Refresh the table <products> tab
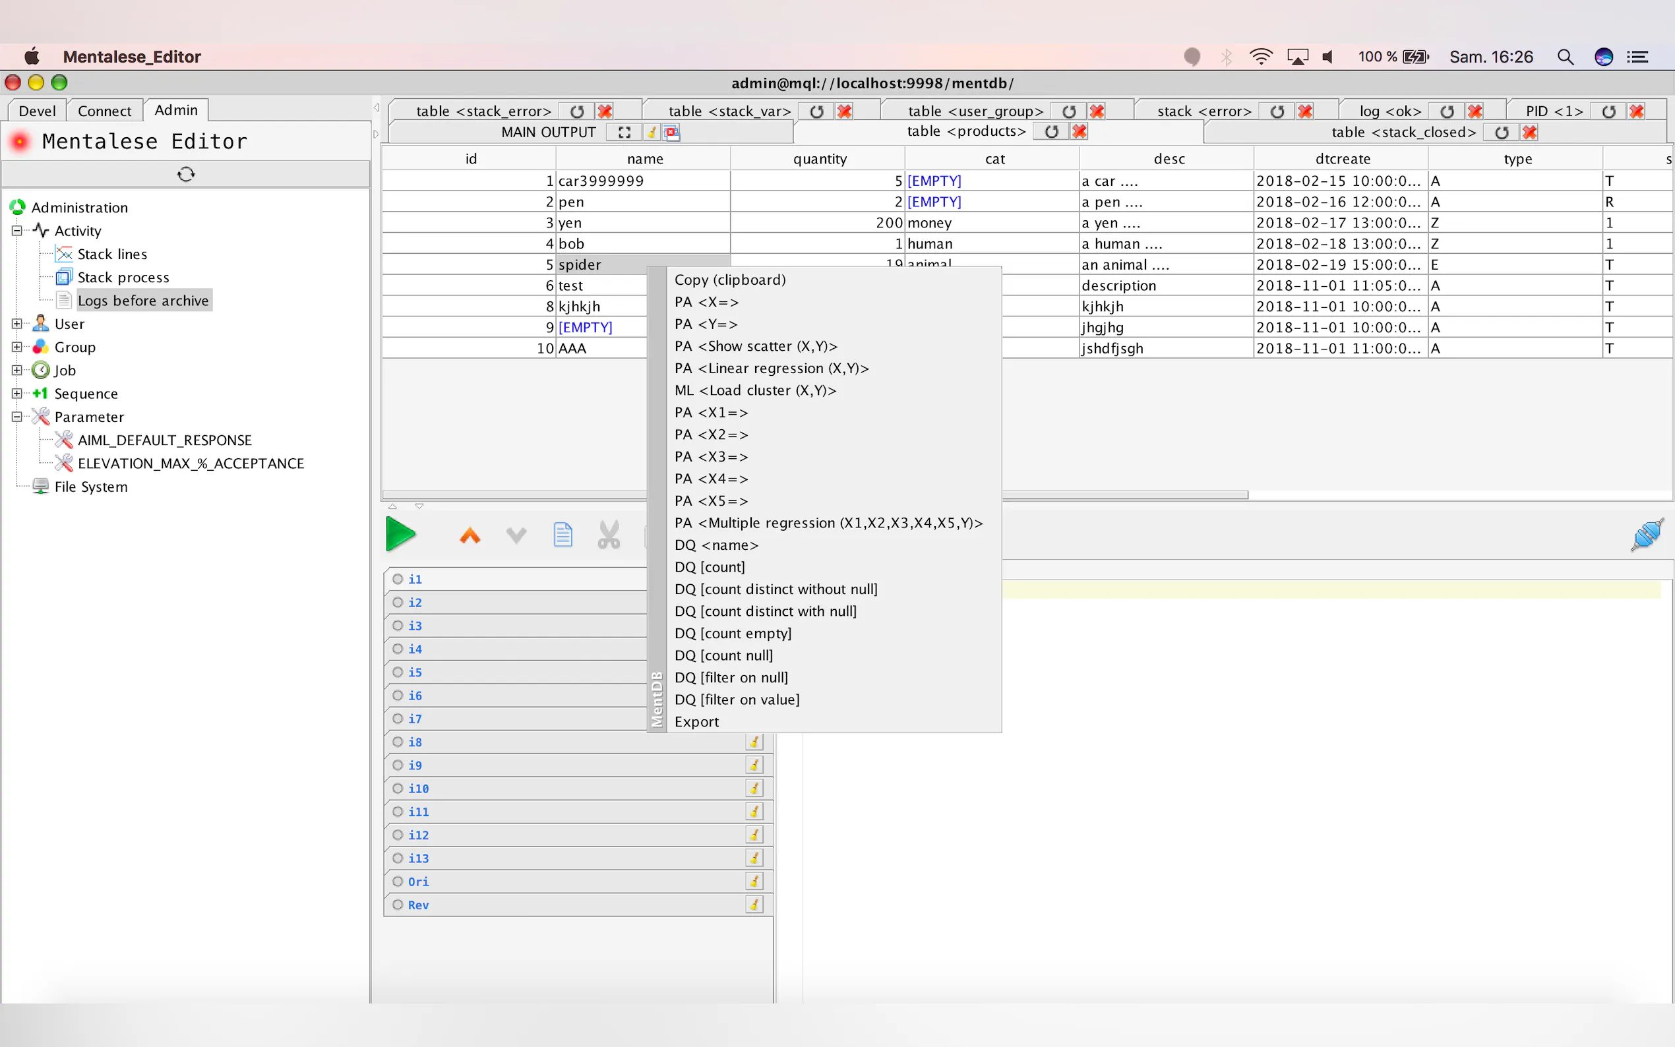The image size is (1675, 1047). coord(1051,132)
